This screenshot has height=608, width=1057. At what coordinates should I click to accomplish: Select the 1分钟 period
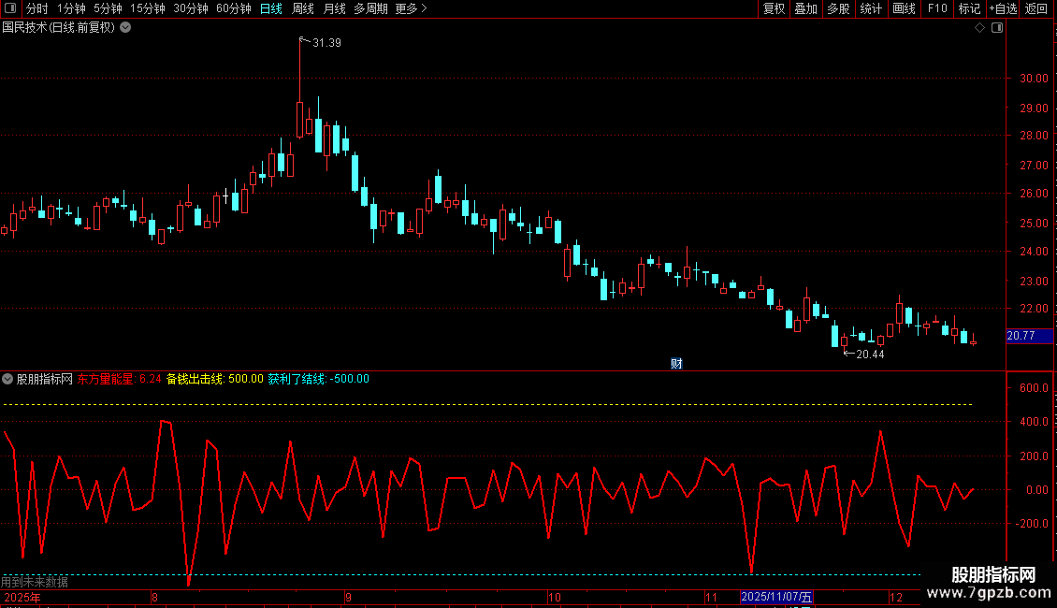71,8
